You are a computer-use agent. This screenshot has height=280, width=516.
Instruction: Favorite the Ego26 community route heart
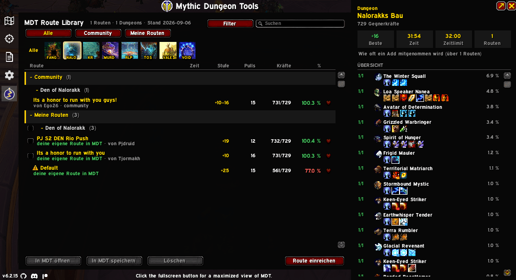tap(328, 103)
